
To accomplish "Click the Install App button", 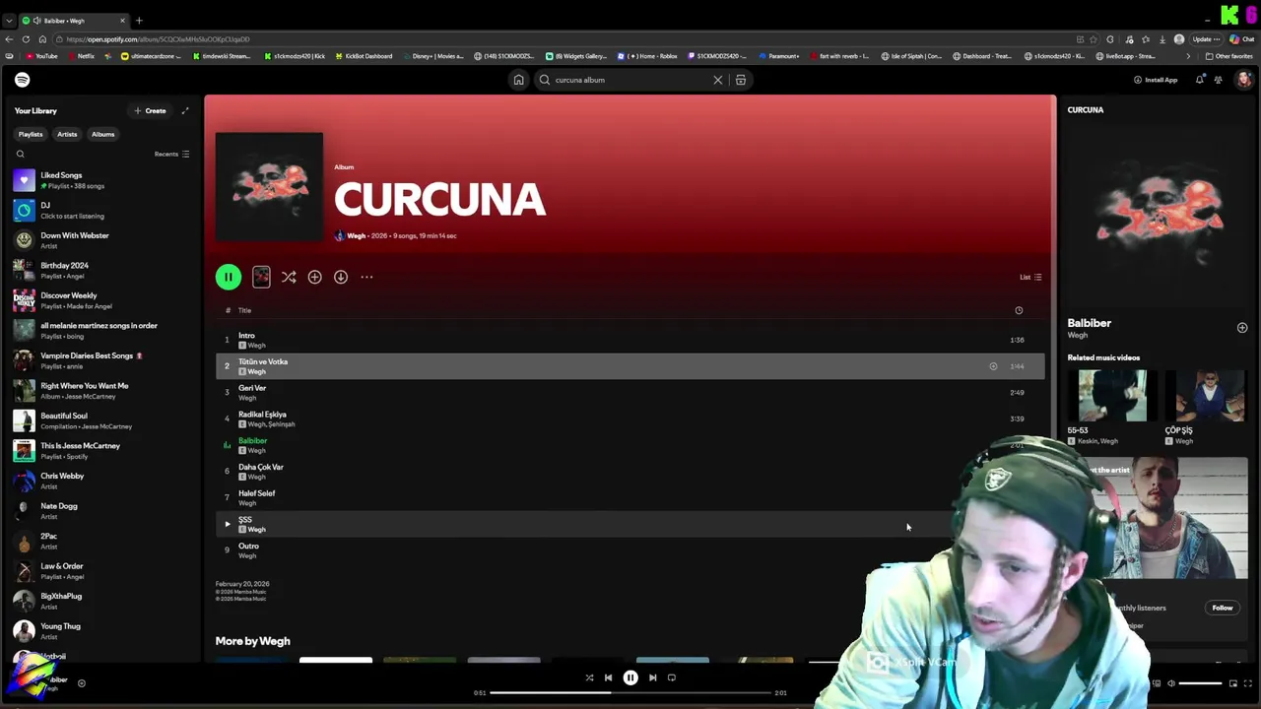I will [1156, 80].
